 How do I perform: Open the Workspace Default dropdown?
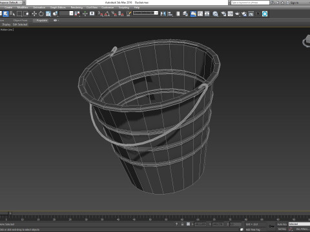[12, 3]
